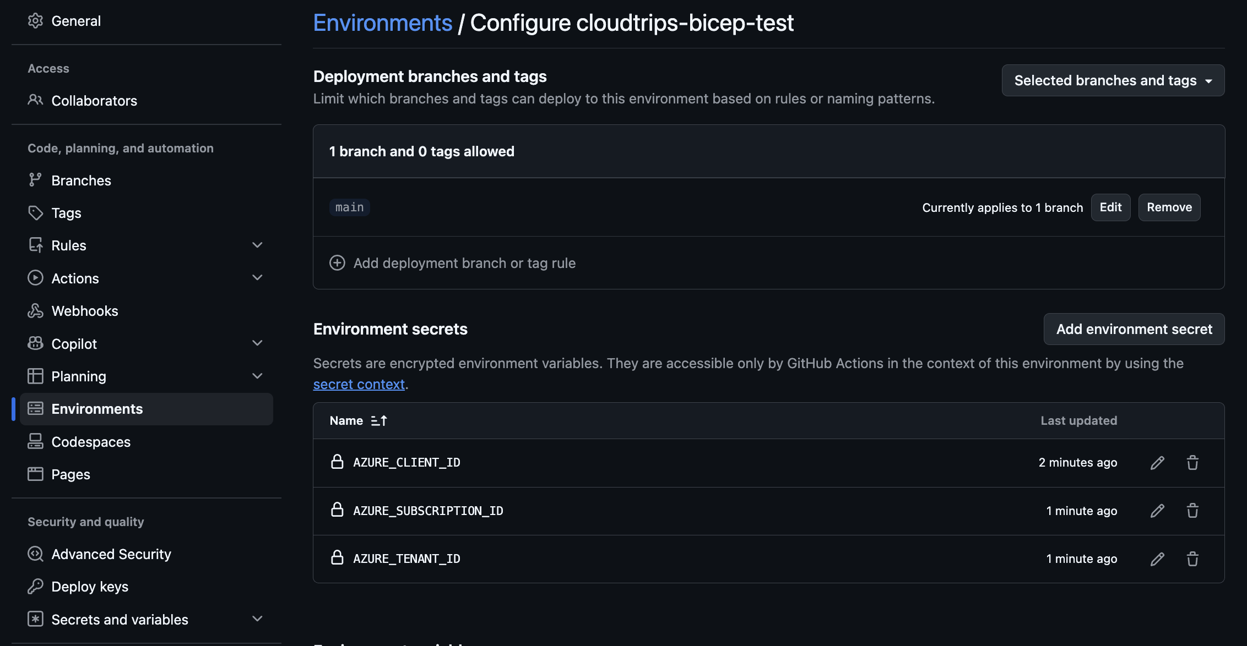Go to Branches settings
The image size is (1247, 646).
coord(147,180)
